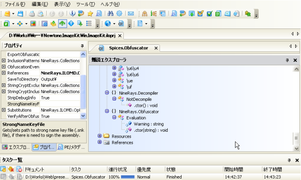Collapse the NineRays.Decompiler namespace node
The width and height of the screenshot is (301, 180).
pos(107,93)
